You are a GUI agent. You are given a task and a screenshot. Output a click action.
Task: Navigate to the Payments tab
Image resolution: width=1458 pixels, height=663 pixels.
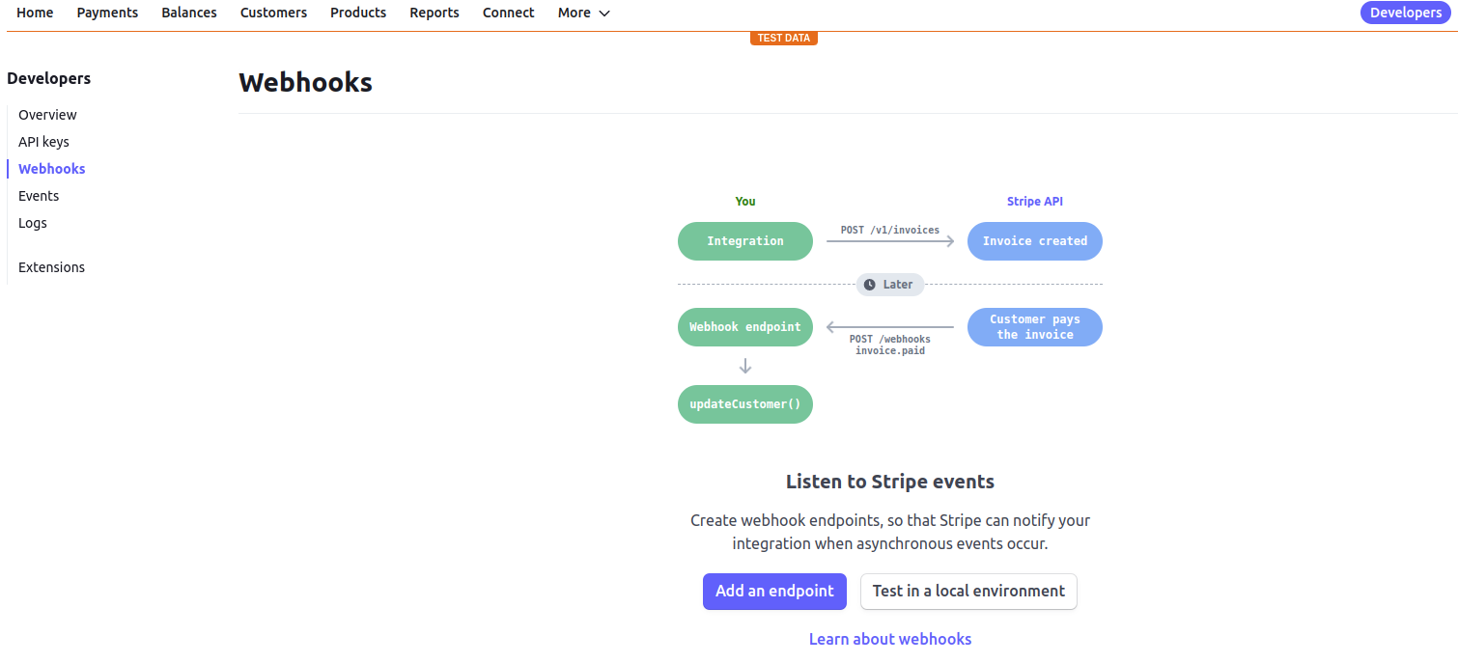tap(107, 13)
